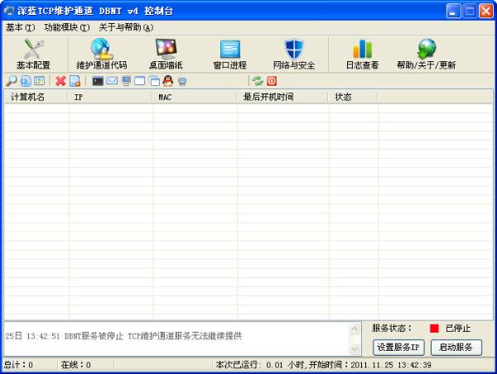Screen dimensions: 497x374
Task: Open the black command prompt icon
Action: click(98, 81)
